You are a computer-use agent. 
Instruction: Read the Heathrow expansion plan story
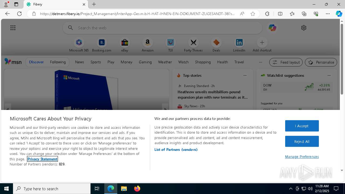213,95
